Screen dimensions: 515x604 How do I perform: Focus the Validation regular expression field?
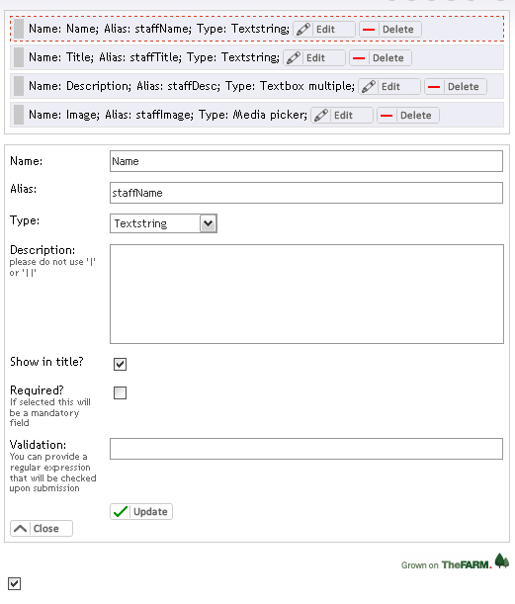306,449
